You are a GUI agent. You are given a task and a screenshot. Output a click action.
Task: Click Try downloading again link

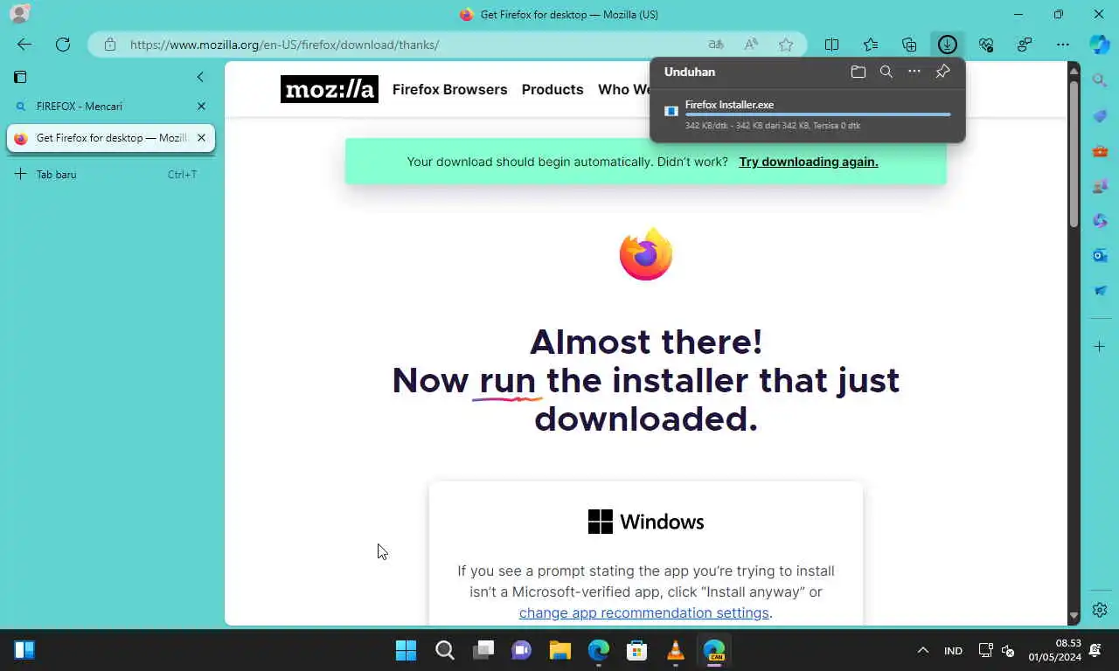809,162
